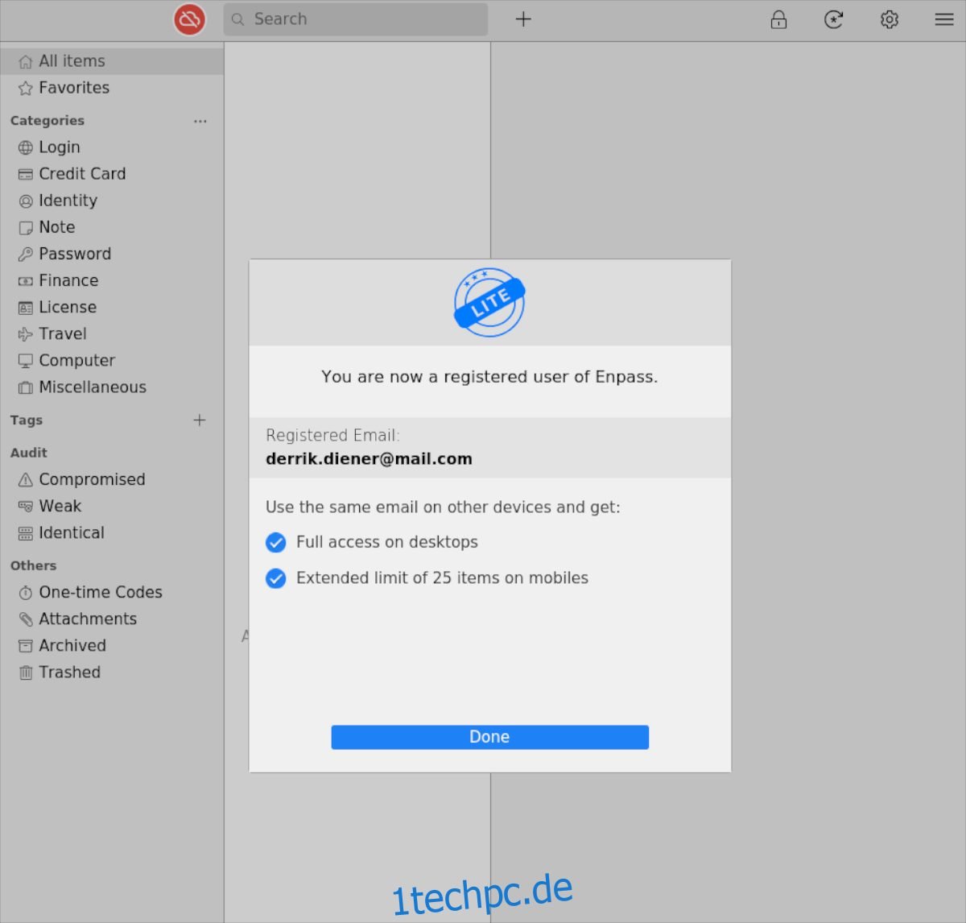Screen dimensions: 966x923
Task: Open the password generator icon
Action: [834, 19]
